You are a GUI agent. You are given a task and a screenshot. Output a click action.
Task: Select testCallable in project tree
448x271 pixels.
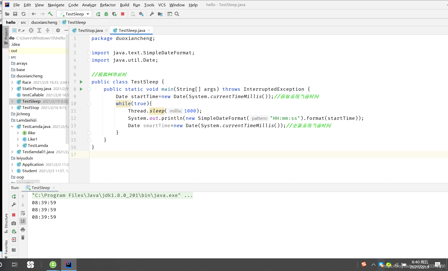pos(33,95)
